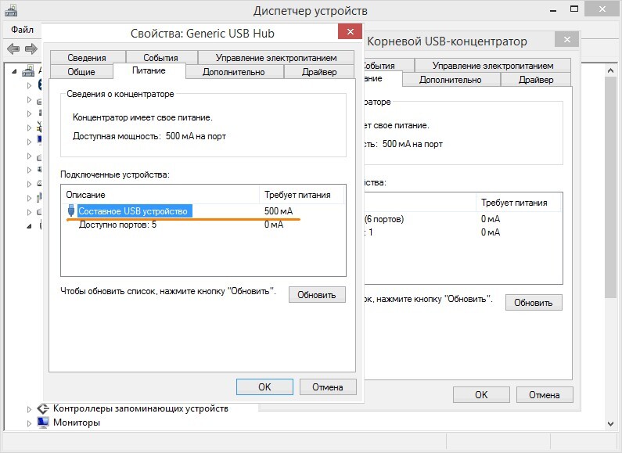622x453 pixels.
Task: Click the USB plug icon beside Составное USB устройство
Action: [71, 210]
